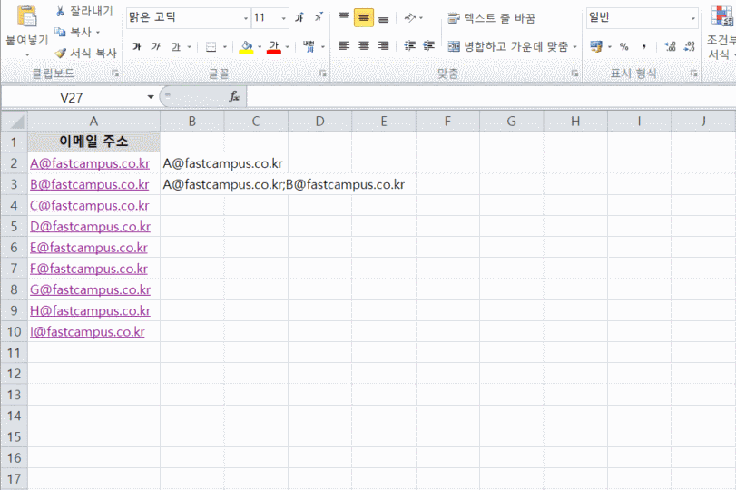Open the fill color dropdown arrow
736x490 pixels.
click(x=260, y=47)
